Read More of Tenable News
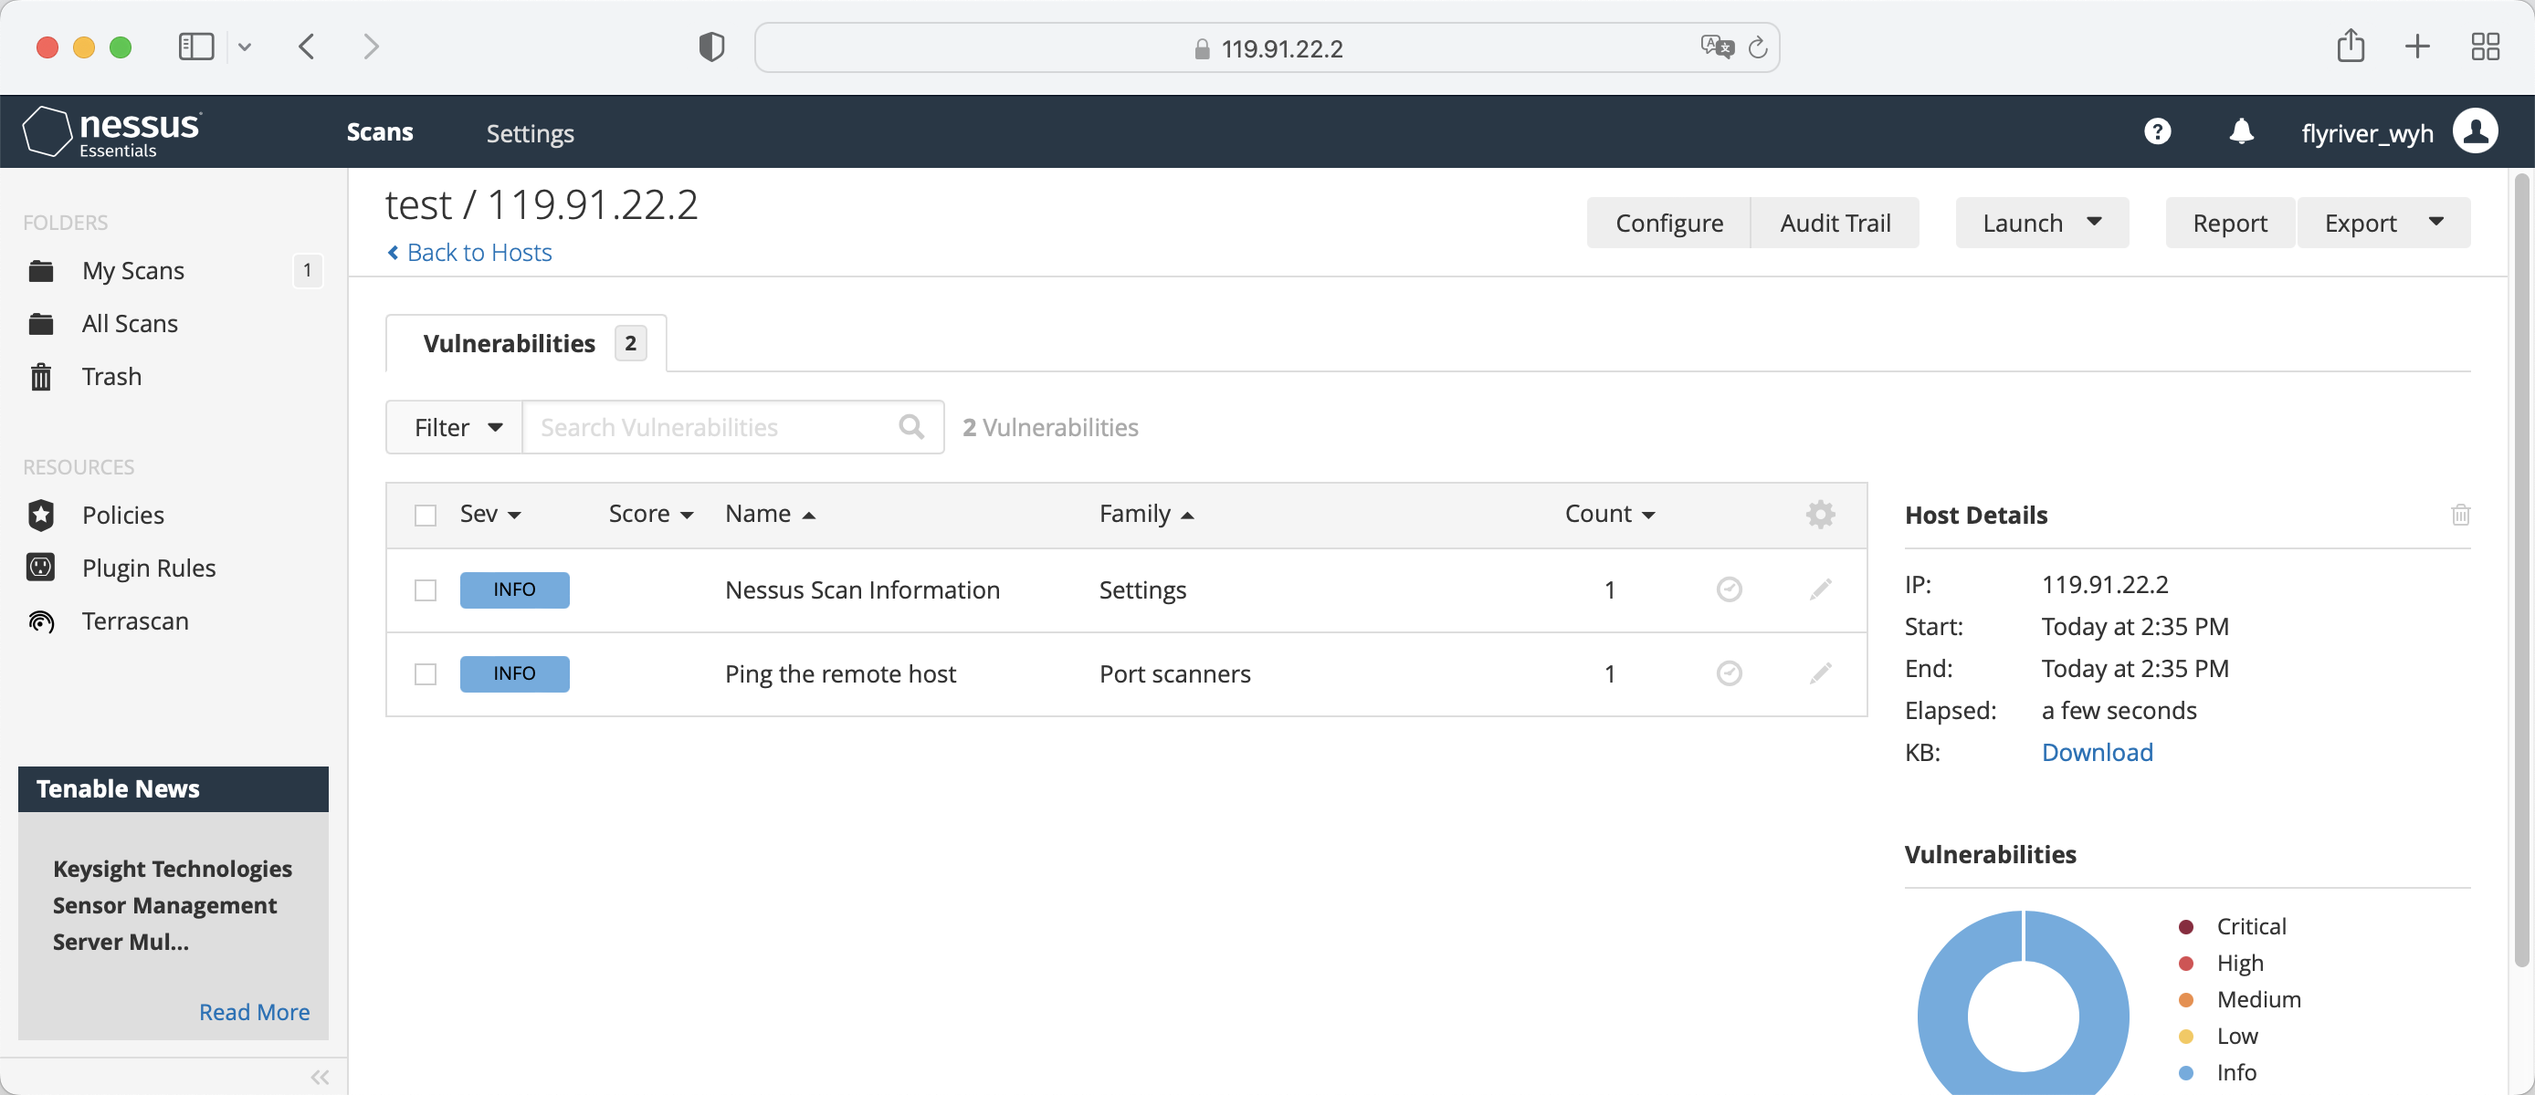The image size is (2535, 1095). pos(254,1011)
